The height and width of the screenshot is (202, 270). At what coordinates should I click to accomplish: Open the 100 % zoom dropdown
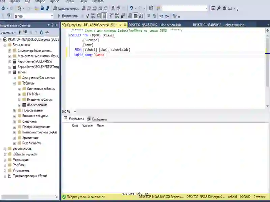click(75, 112)
